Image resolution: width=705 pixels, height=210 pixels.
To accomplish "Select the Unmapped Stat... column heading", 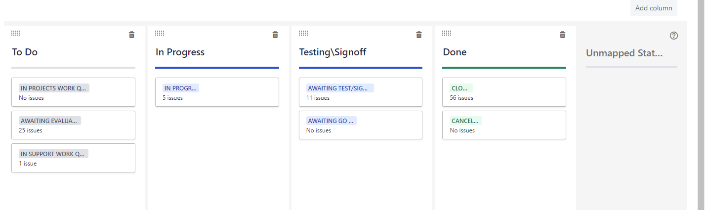I will [624, 53].
